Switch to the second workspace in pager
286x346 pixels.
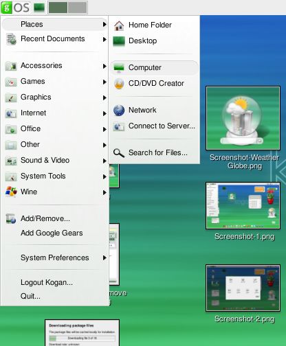coord(77,8)
